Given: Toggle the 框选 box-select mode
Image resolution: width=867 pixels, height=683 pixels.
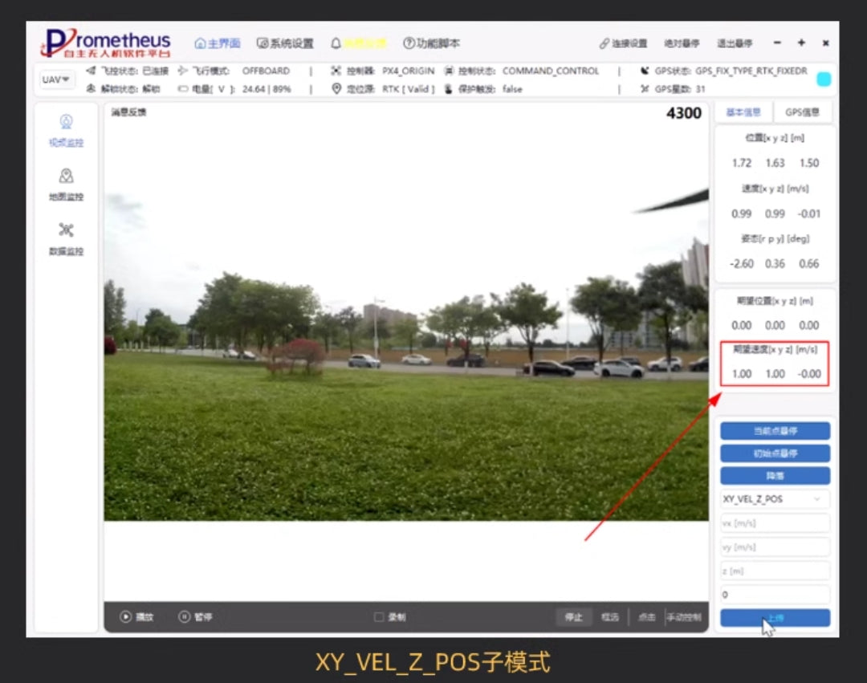Looking at the screenshot, I should coord(609,616).
